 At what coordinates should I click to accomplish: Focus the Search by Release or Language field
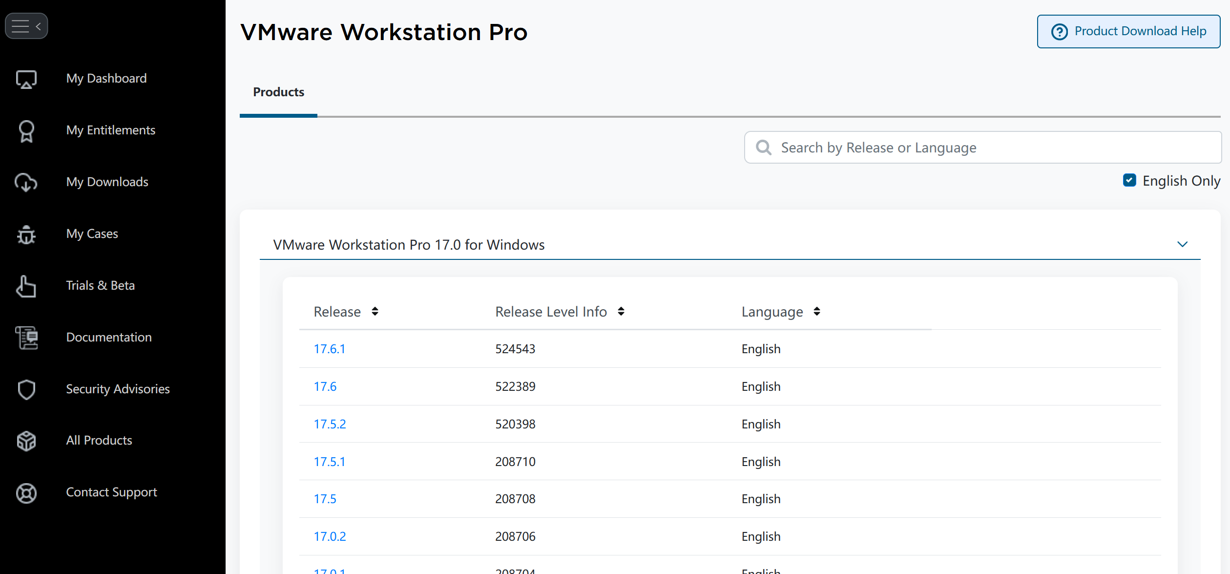pyautogui.click(x=982, y=148)
